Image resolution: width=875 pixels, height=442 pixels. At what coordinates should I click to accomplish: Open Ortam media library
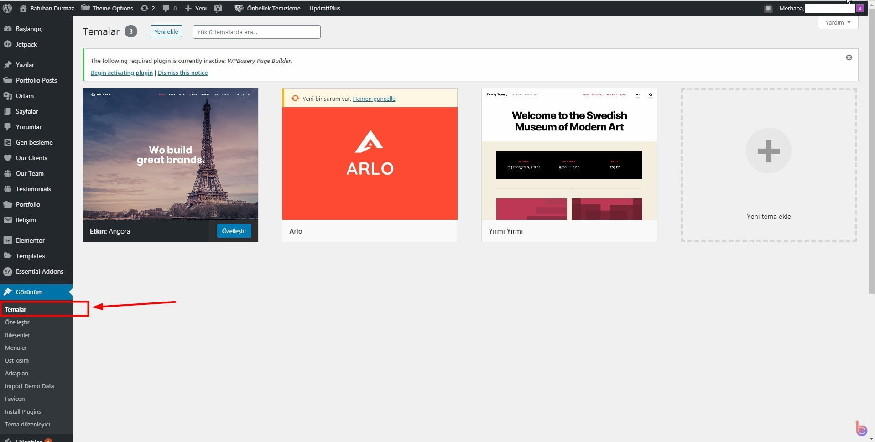point(36,96)
